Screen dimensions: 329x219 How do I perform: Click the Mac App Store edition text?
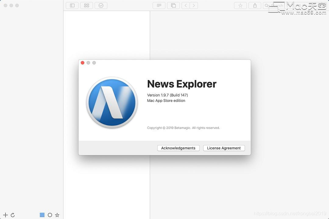coord(166,101)
